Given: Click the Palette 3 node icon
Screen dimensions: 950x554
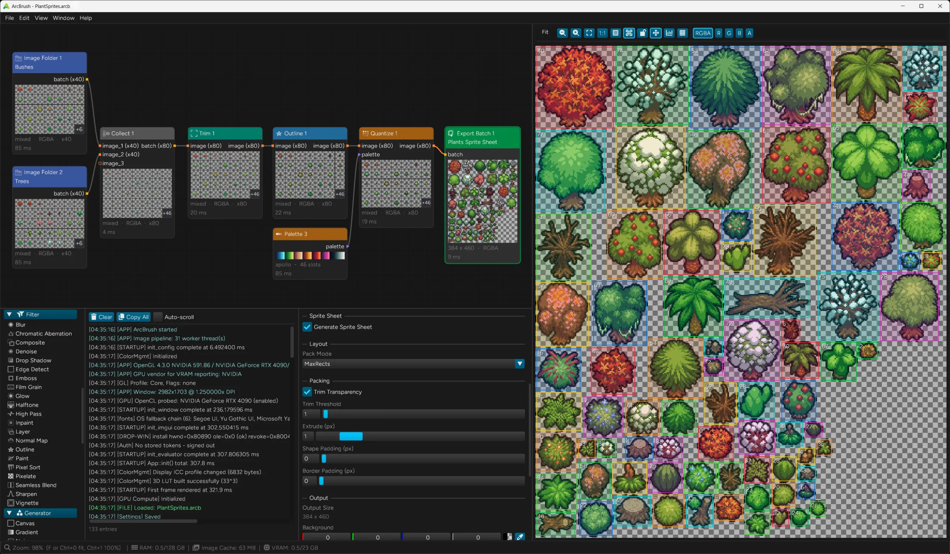Looking at the screenshot, I should point(279,234).
